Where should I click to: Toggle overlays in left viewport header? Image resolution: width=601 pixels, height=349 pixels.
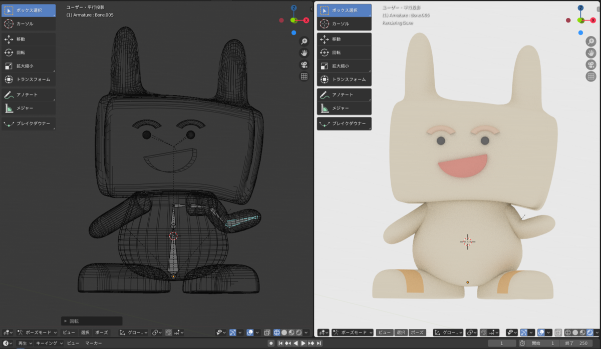tap(250, 332)
